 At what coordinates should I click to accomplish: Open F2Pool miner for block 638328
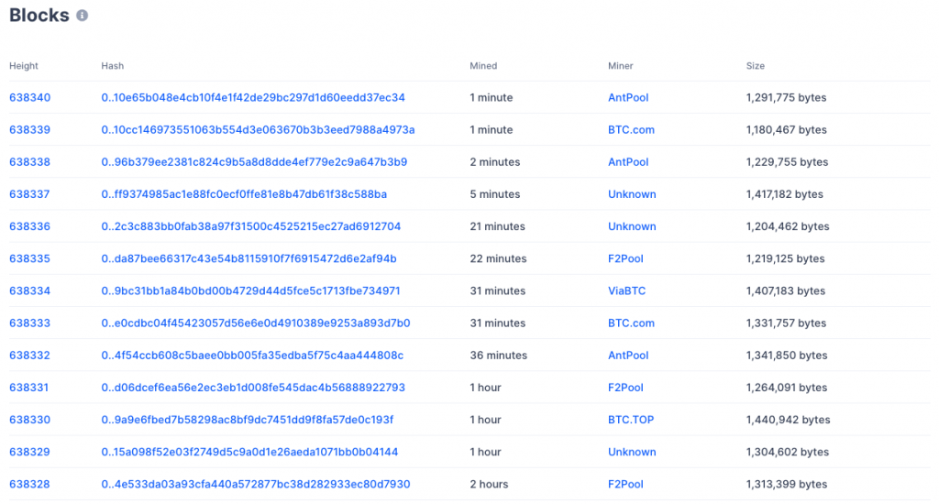click(x=625, y=484)
